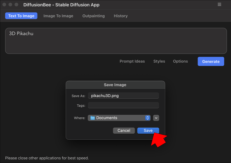Click the Generate button
Image resolution: width=231 pixels, height=163 pixels.
211,61
